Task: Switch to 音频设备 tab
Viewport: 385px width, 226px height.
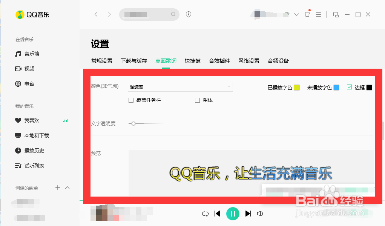Action: (278, 61)
